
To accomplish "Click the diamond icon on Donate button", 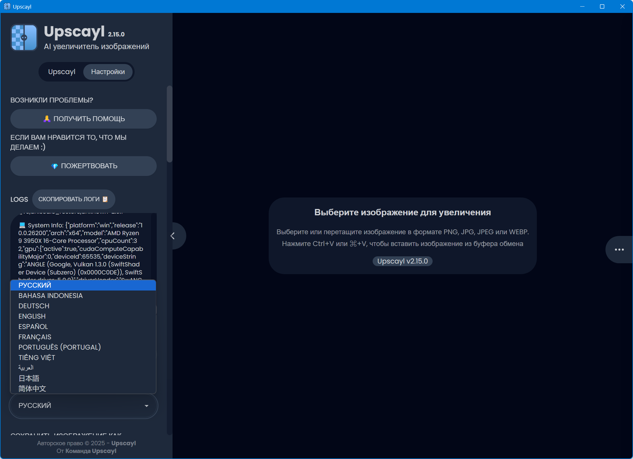I will (x=55, y=166).
